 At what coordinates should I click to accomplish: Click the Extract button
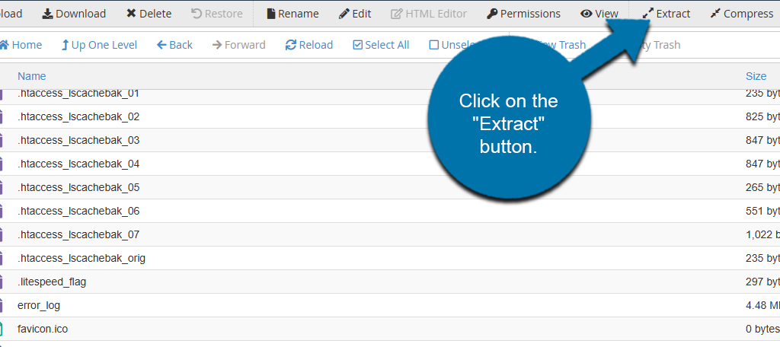tap(667, 14)
